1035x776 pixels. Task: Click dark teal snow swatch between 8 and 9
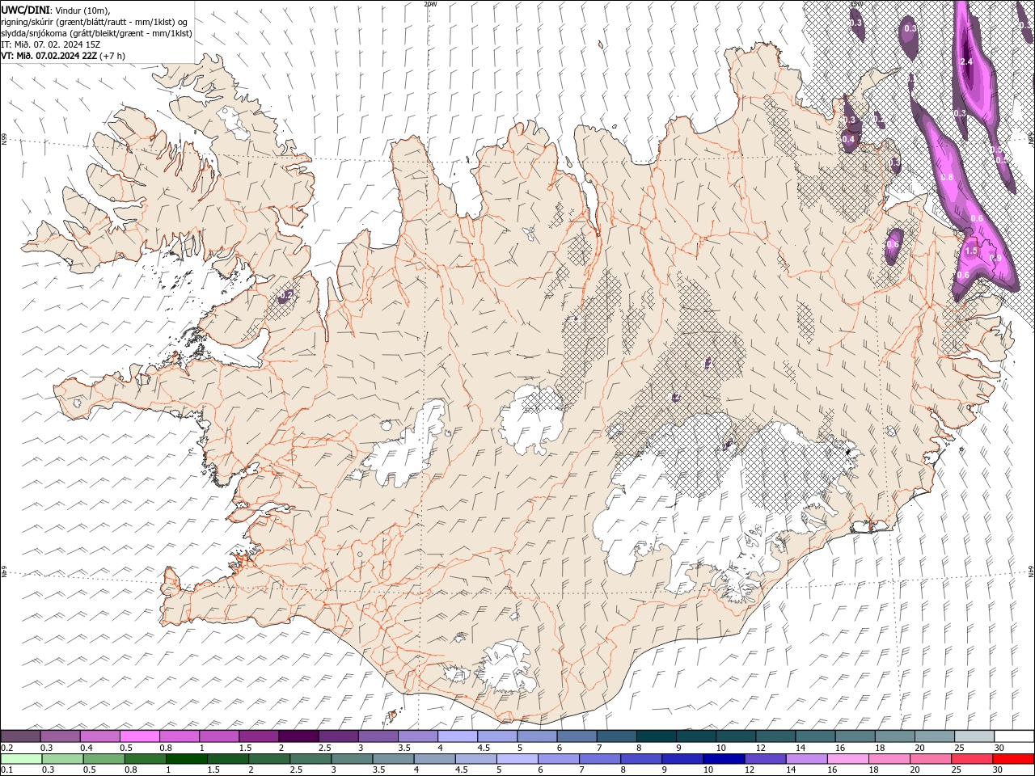point(656,736)
